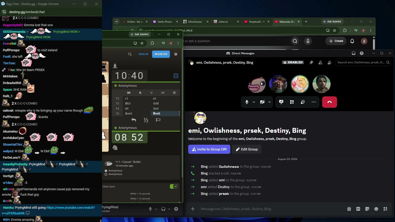Give opponent more time with plus button
Image resolution: width=395 pixels, height=222 pixels.
176,76
